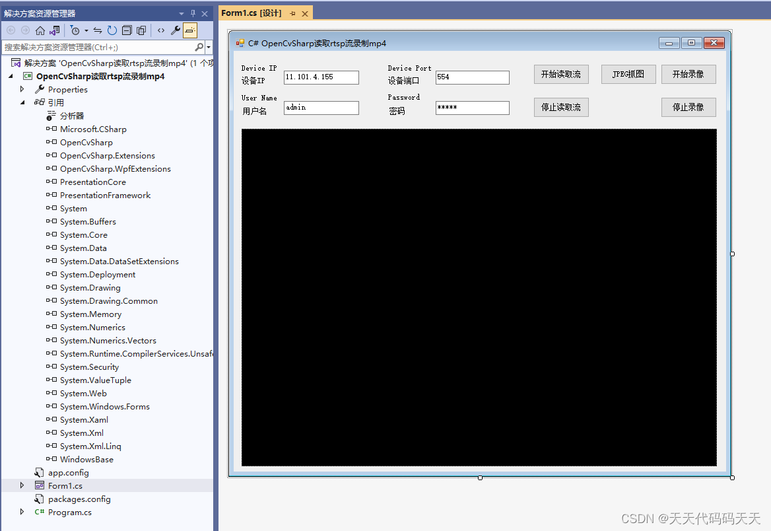771x531 pixels.
Task: Click the form title bar icon
Action: point(240,44)
